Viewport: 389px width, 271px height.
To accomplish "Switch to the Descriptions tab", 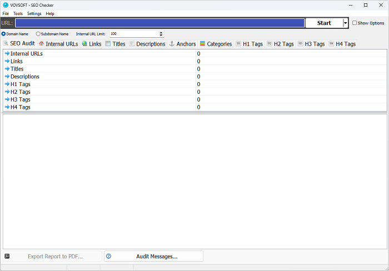I will (147, 44).
